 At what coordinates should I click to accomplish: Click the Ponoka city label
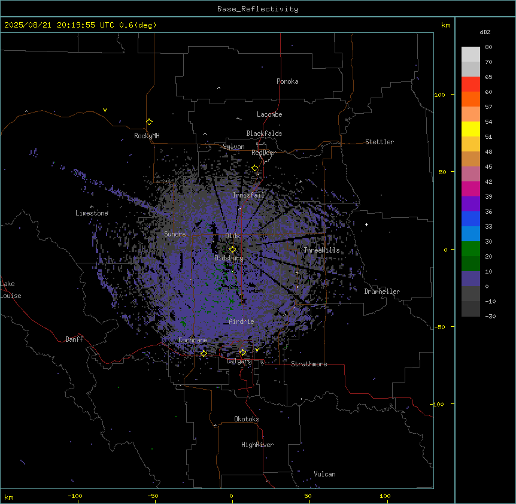point(287,81)
